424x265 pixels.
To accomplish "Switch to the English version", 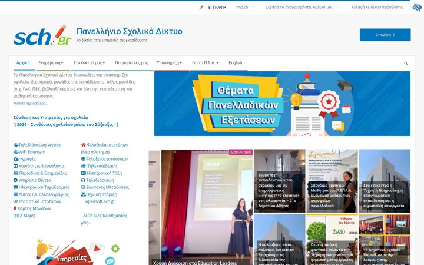I will tap(235, 63).
